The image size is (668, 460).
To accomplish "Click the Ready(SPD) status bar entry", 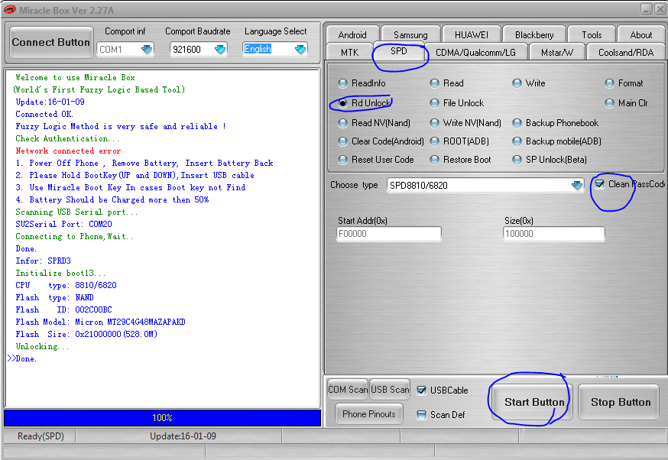I will tap(41, 436).
